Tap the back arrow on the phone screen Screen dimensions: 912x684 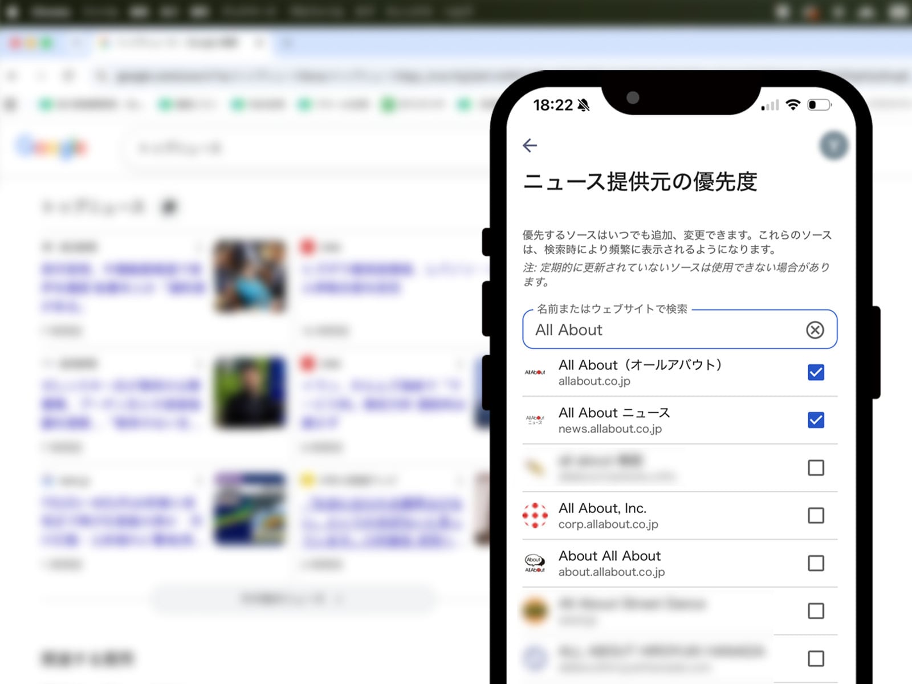click(530, 145)
